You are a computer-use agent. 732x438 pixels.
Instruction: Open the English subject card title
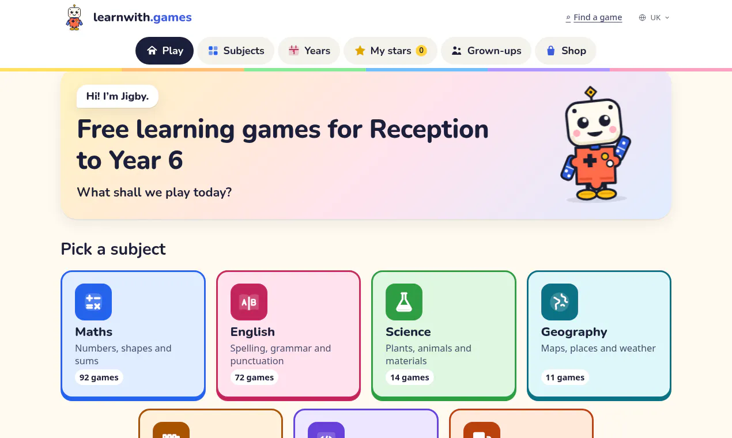click(252, 332)
